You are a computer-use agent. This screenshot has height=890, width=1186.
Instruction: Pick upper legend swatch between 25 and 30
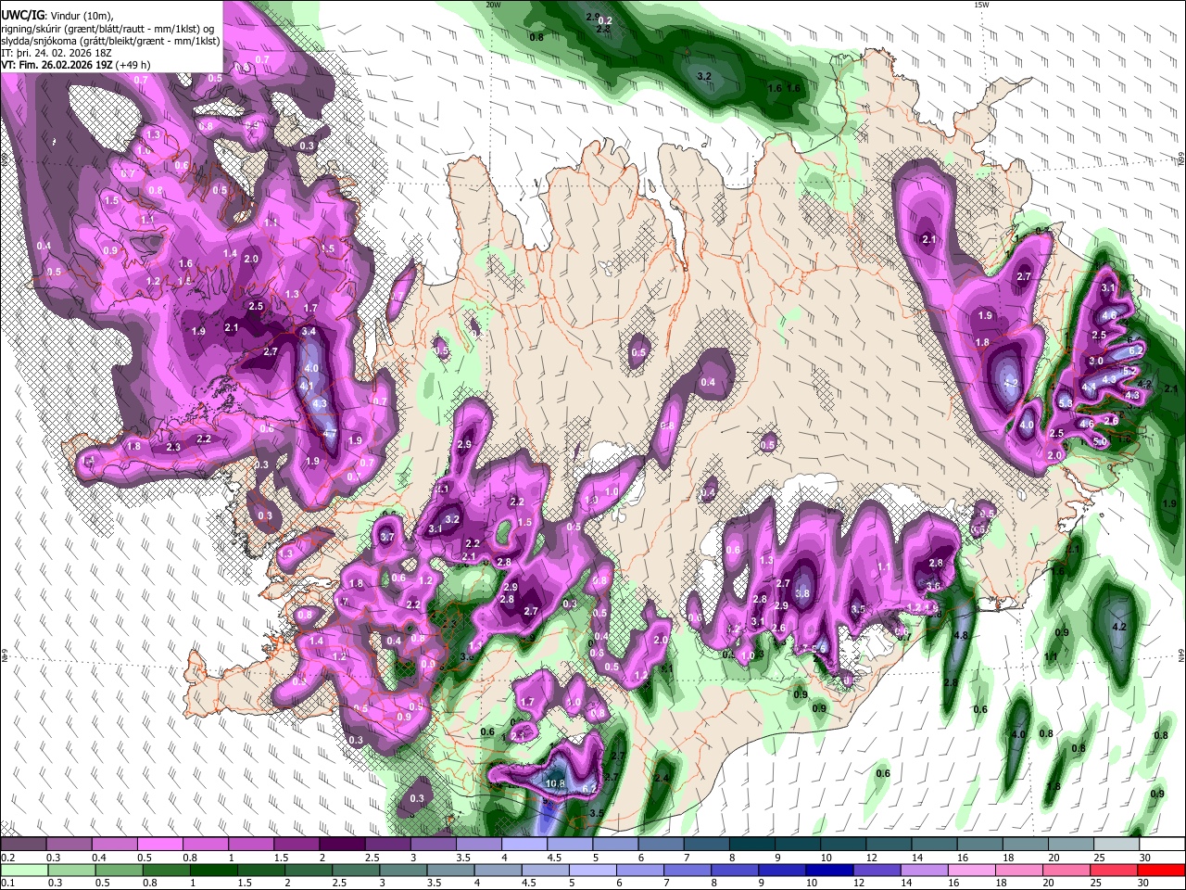pyautogui.click(x=1117, y=845)
